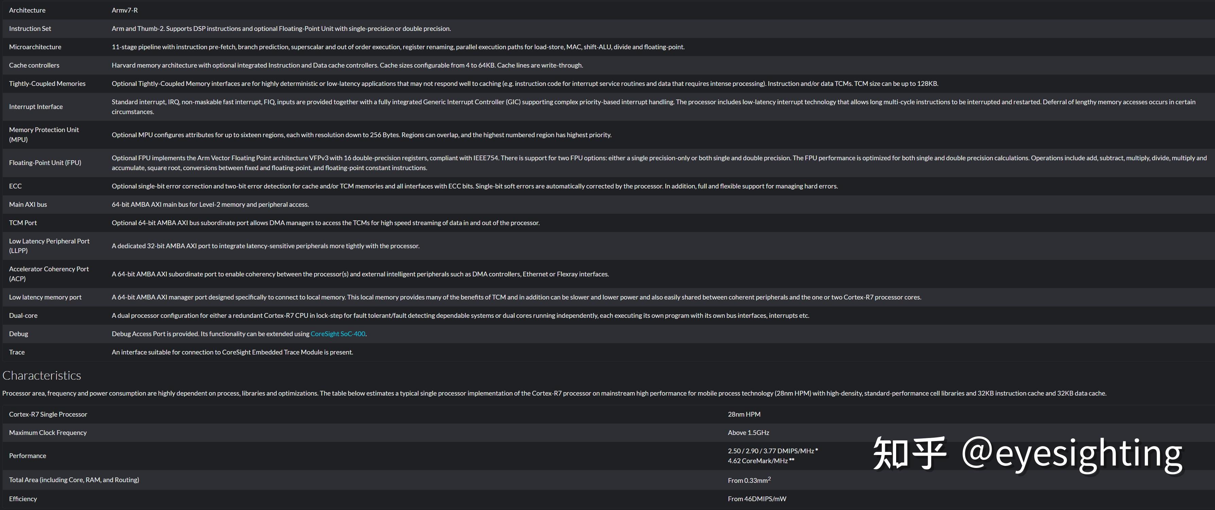The height and width of the screenshot is (510, 1215).
Task: Open the CoreSight SoC-400 link
Action: 337,334
